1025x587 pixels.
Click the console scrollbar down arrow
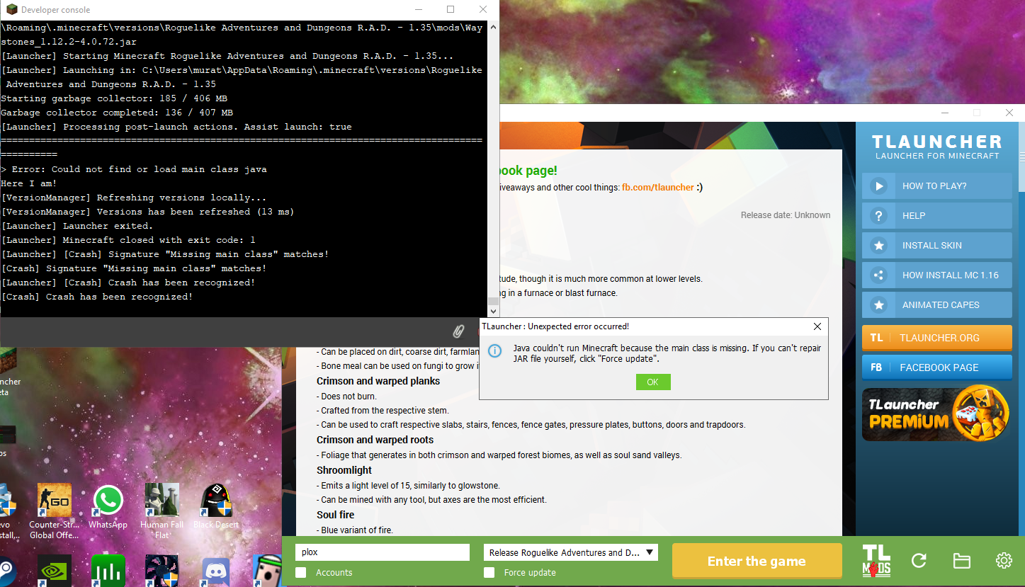pos(494,310)
